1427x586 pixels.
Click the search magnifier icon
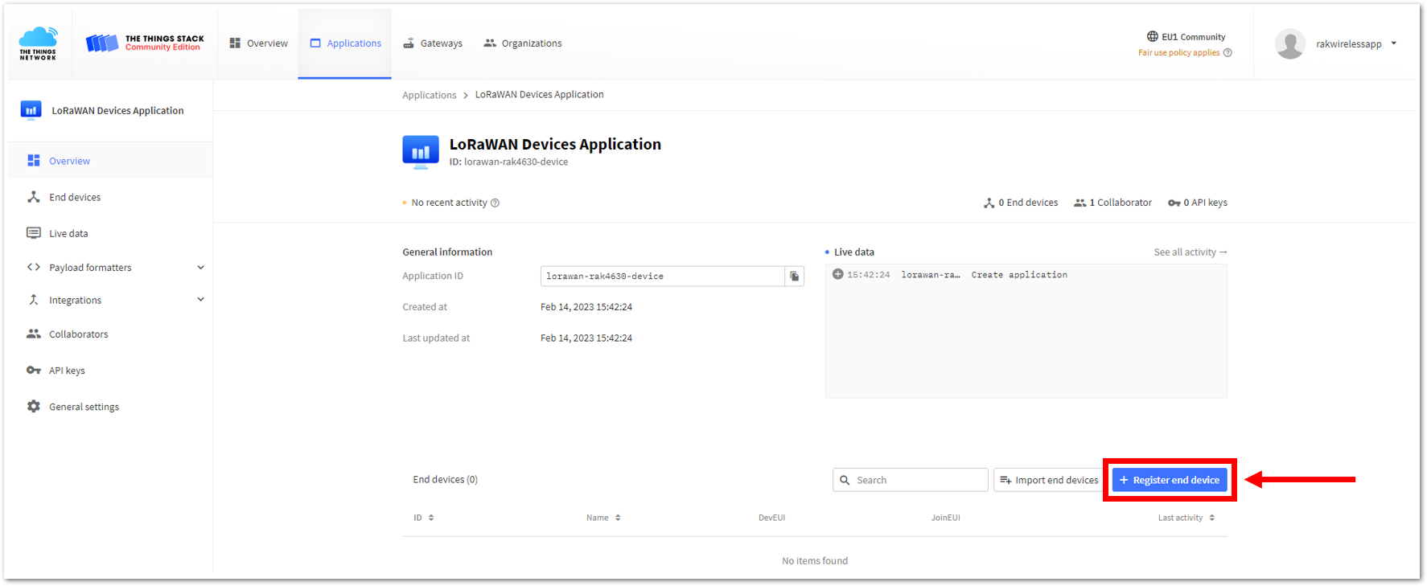click(845, 480)
